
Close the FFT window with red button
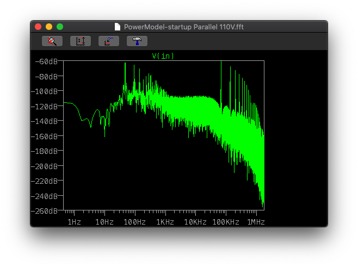coord(38,27)
